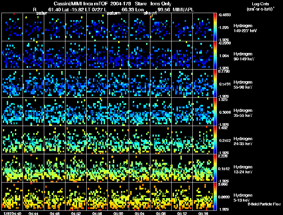
Task: Click the '0.5731' colorbar value
Action: [225, 84]
